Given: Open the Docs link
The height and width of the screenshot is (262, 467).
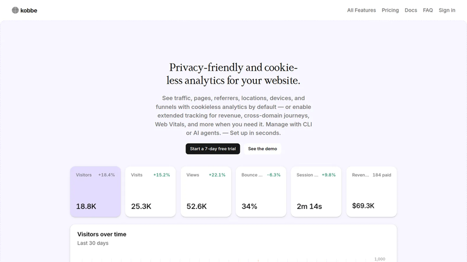Looking at the screenshot, I should pyautogui.click(x=411, y=10).
